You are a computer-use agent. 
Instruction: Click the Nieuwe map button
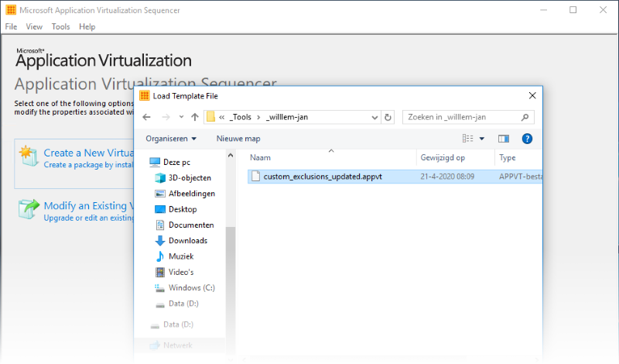pyautogui.click(x=238, y=139)
